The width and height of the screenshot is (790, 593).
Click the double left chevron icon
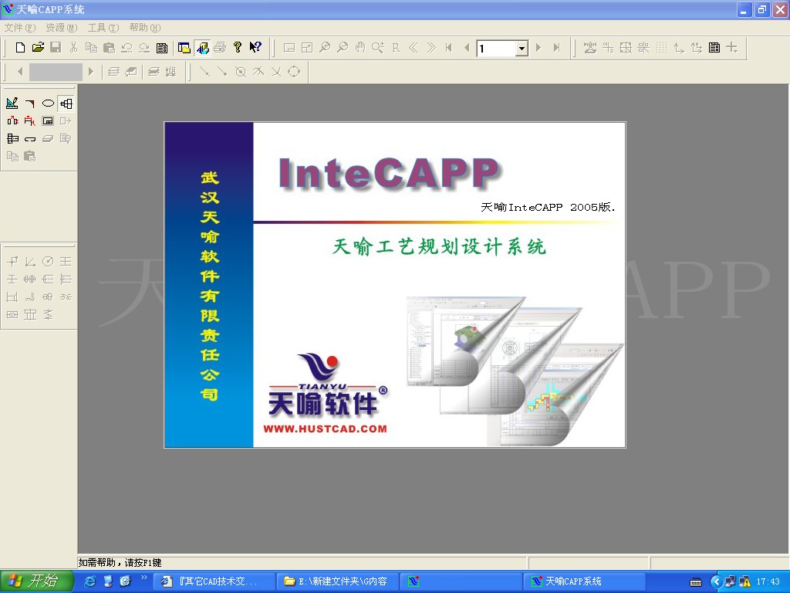pos(414,48)
